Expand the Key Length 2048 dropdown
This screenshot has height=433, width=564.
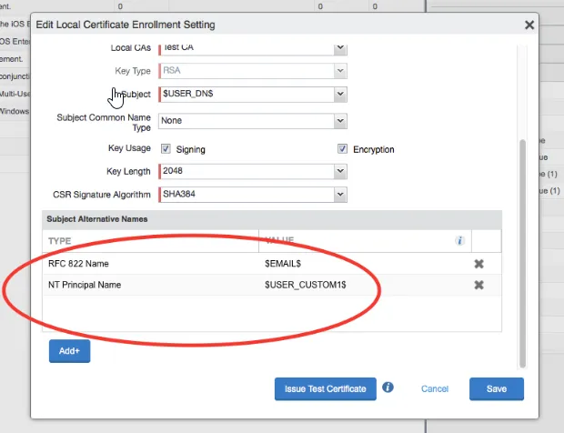click(x=253, y=171)
